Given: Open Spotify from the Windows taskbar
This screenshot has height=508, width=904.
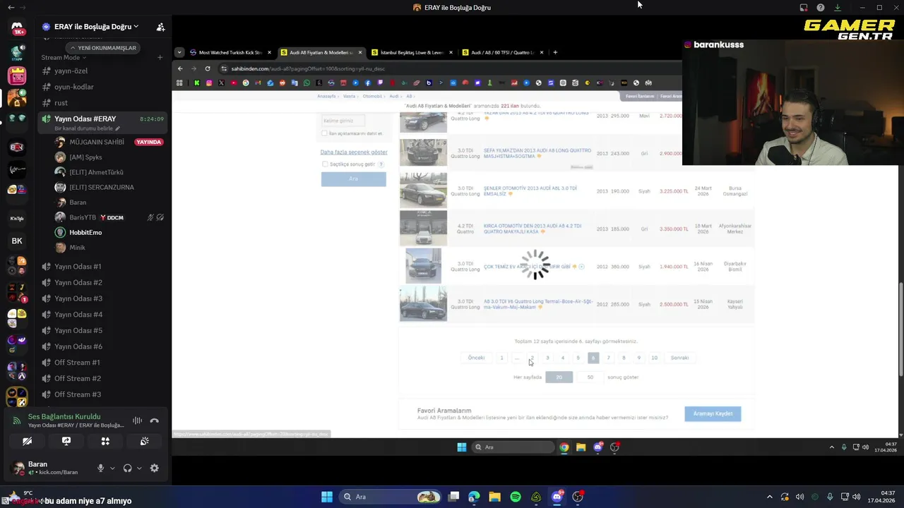Looking at the screenshot, I should point(516,497).
